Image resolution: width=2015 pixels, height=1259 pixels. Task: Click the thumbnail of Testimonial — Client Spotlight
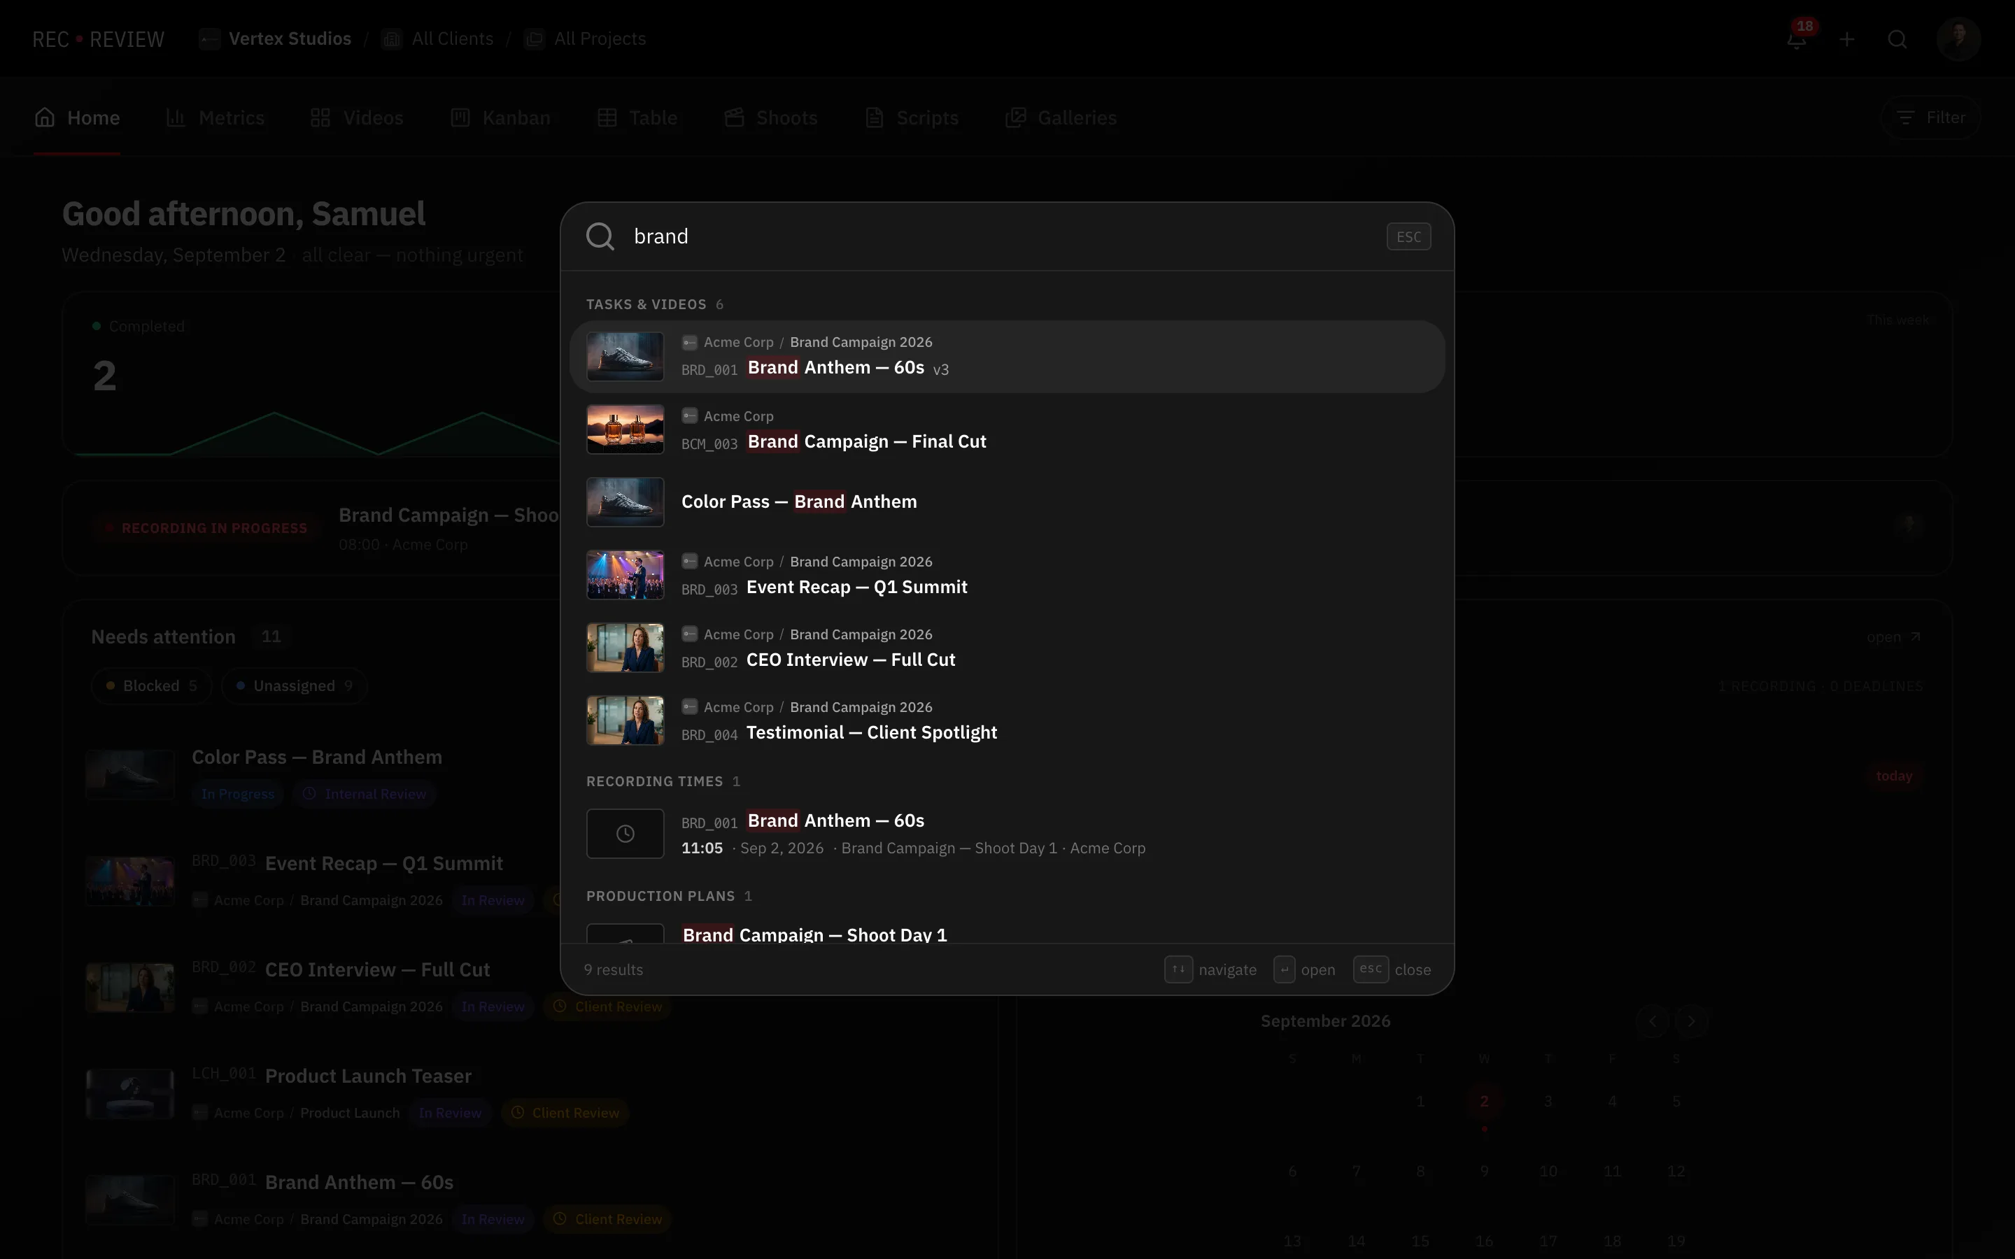click(x=625, y=720)
